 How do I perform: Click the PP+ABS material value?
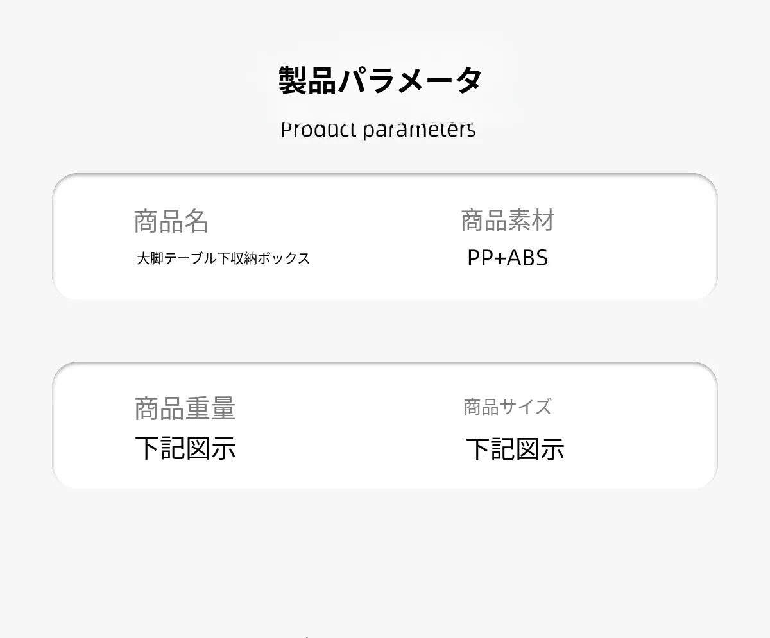(x=507, y=258)
